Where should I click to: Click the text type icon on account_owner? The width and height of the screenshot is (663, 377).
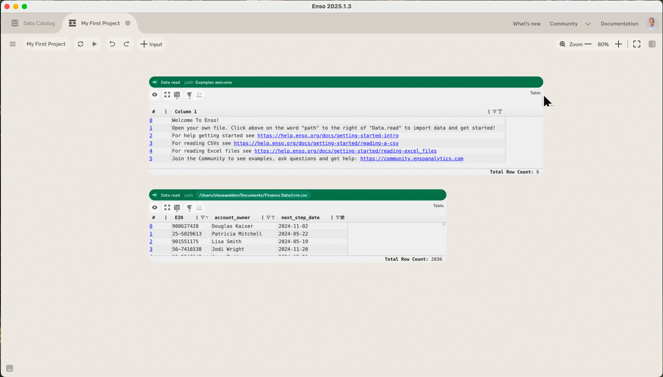(x=273, y=217)
